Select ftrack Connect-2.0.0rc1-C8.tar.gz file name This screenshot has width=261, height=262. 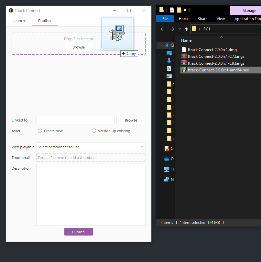click(x=216, y=63)
